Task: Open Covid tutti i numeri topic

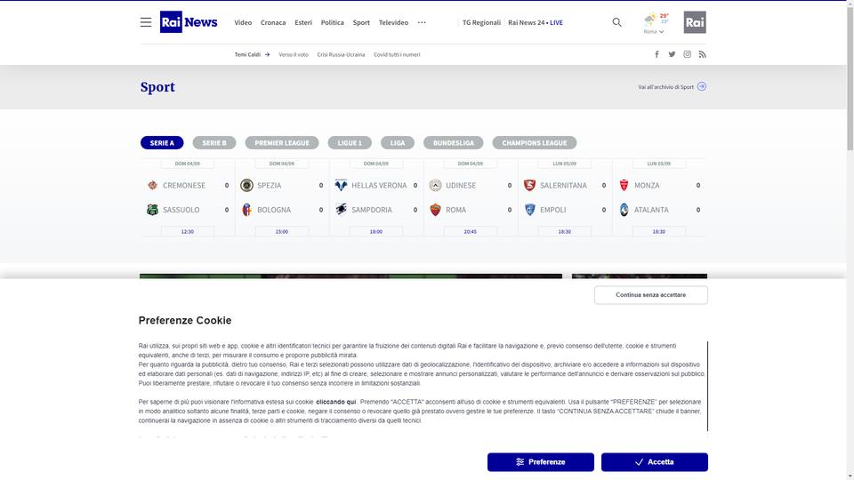Action: pos(397,54)
